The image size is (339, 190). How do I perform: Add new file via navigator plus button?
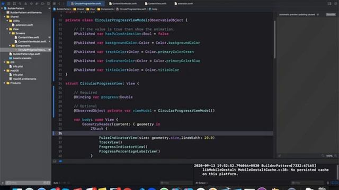[3, 183]
